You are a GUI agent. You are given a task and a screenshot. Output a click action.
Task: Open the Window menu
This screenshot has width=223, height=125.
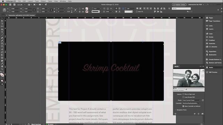(63, 1)
